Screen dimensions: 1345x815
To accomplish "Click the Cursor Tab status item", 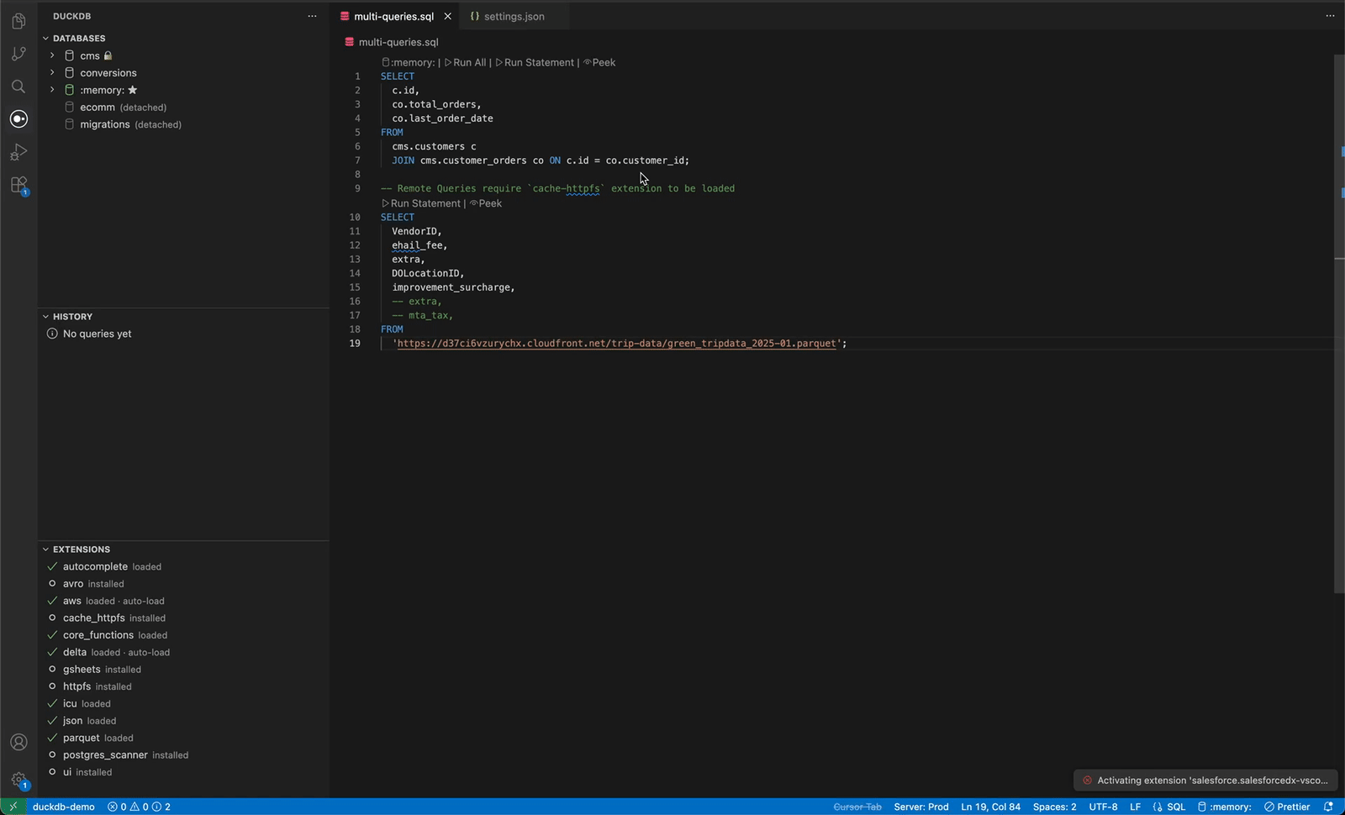I will pyautogui.click(x=857, y=807).
